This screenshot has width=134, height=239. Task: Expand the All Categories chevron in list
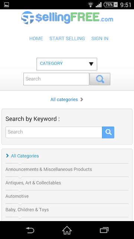[x=7, y=156]
